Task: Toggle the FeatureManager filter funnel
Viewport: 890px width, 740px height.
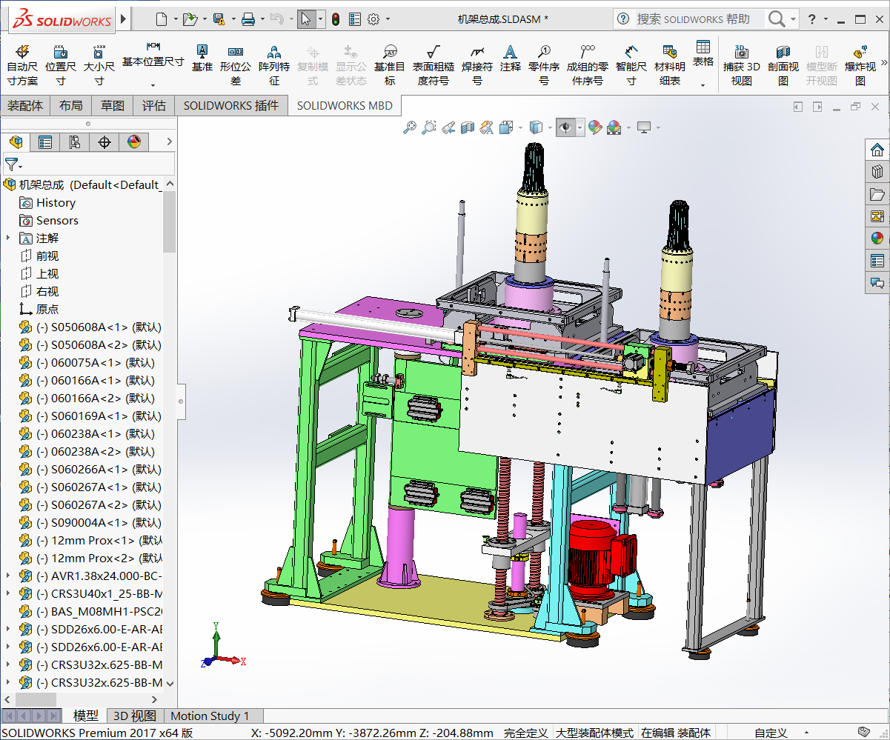Action: [11, 164]
